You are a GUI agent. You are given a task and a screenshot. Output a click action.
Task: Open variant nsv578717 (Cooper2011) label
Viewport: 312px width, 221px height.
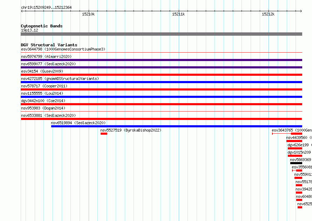(x=44, y=86)
